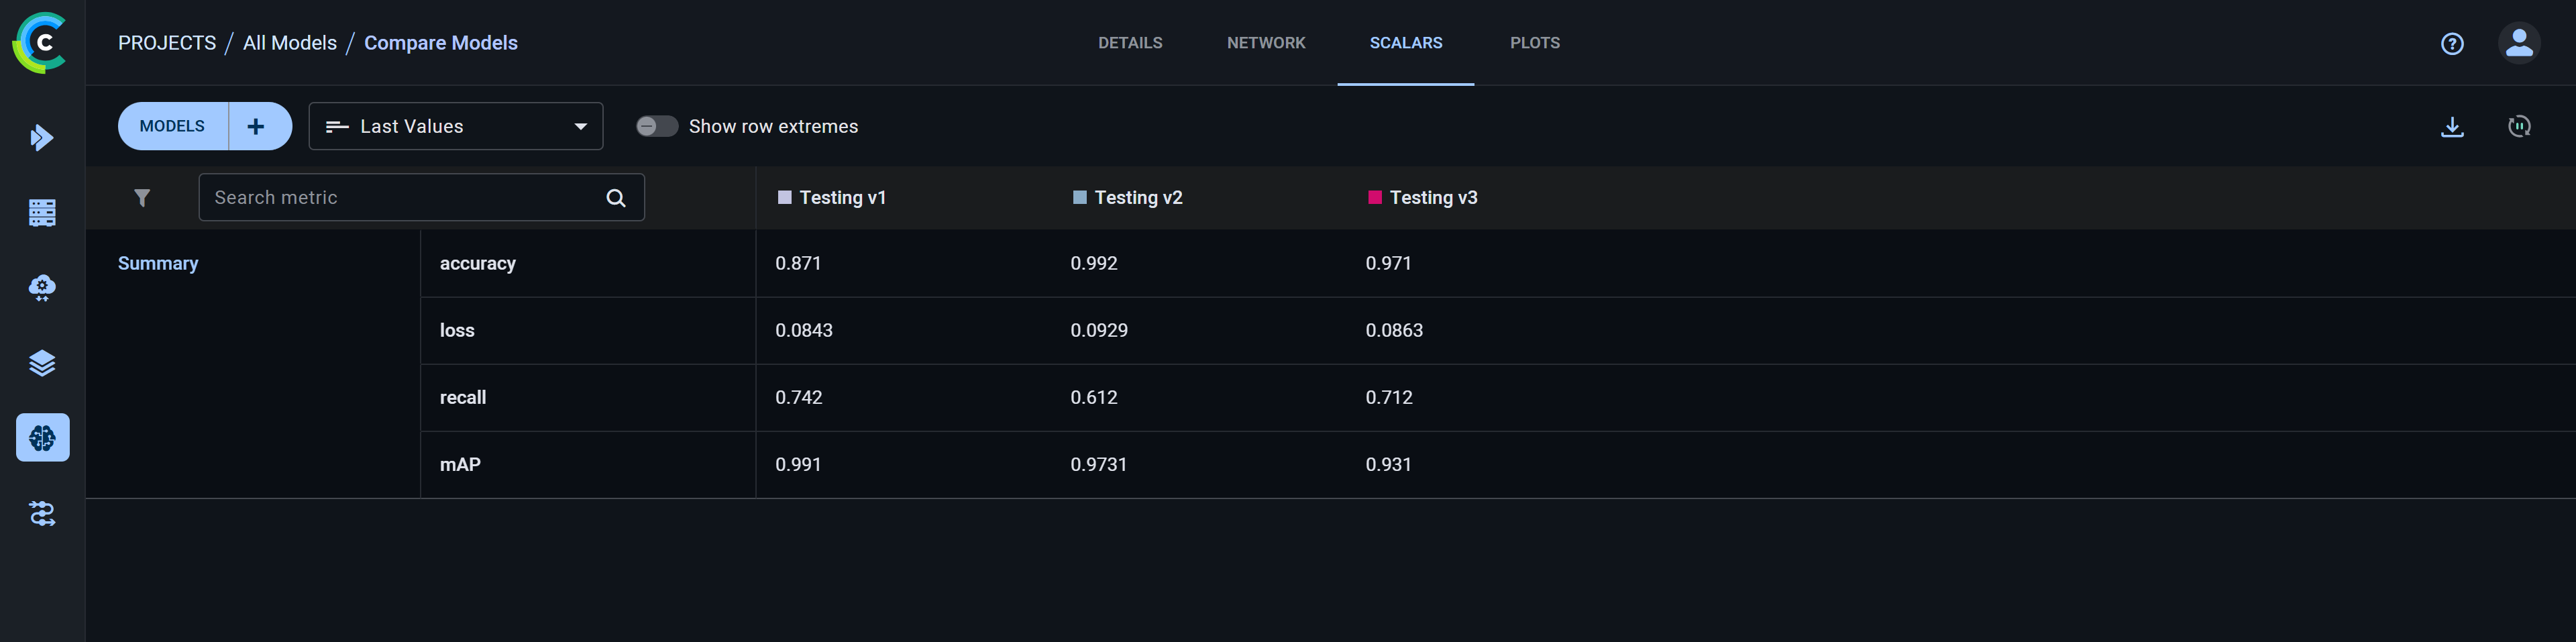Download the scalar comparison table

[x=2452, y=126]
